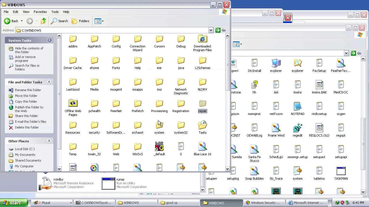Select Prairie Wind bitmap in back window
369x207 pixels.
click(x=276, y=128)
